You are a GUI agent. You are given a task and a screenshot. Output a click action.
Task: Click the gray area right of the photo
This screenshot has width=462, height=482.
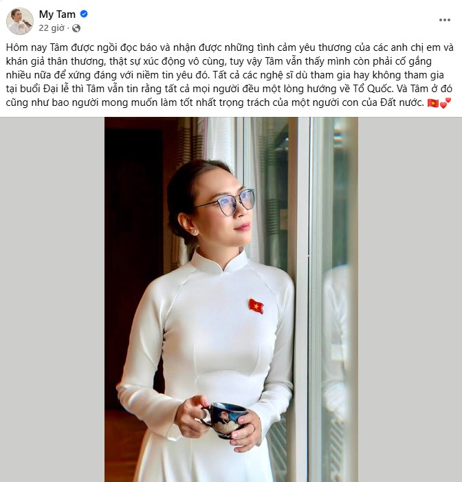coord(410,299)
